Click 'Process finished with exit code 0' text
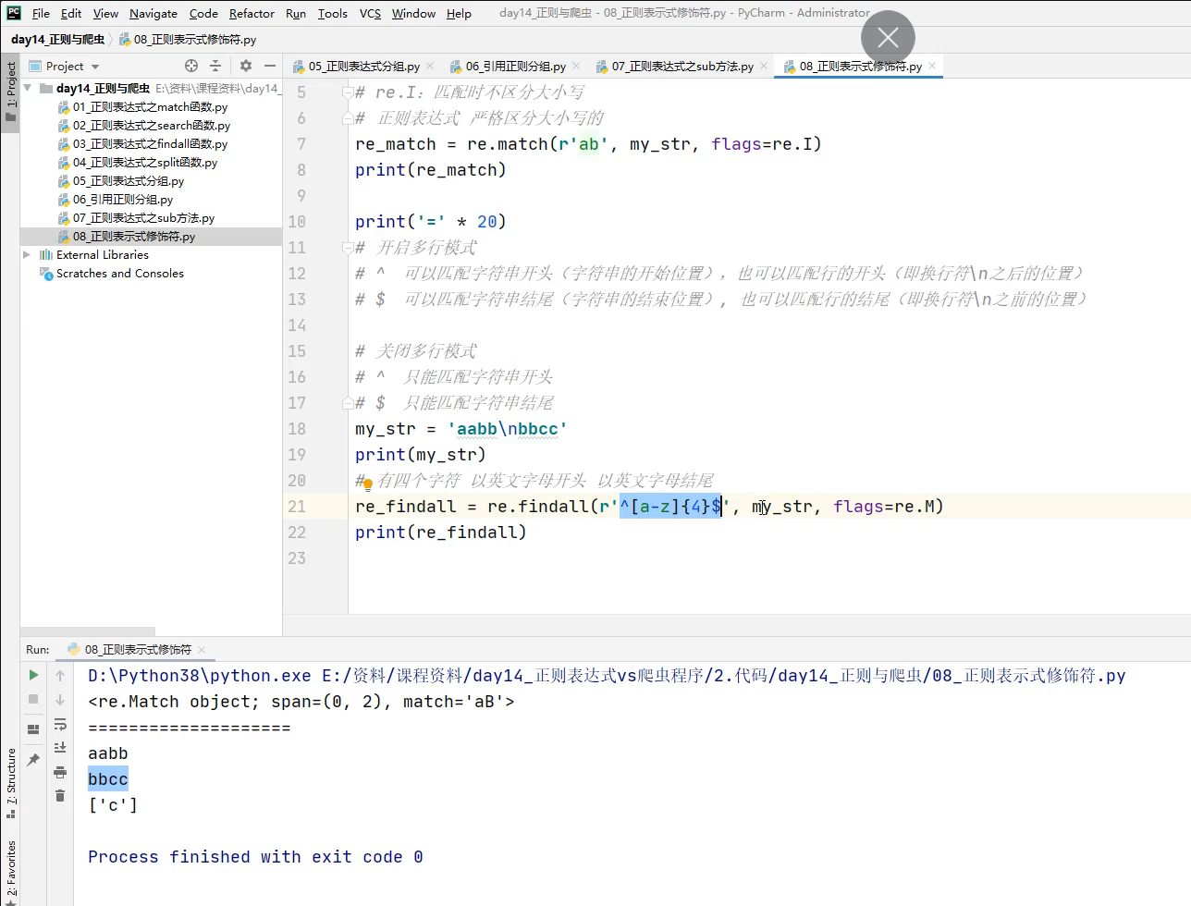 coord(255,856)
